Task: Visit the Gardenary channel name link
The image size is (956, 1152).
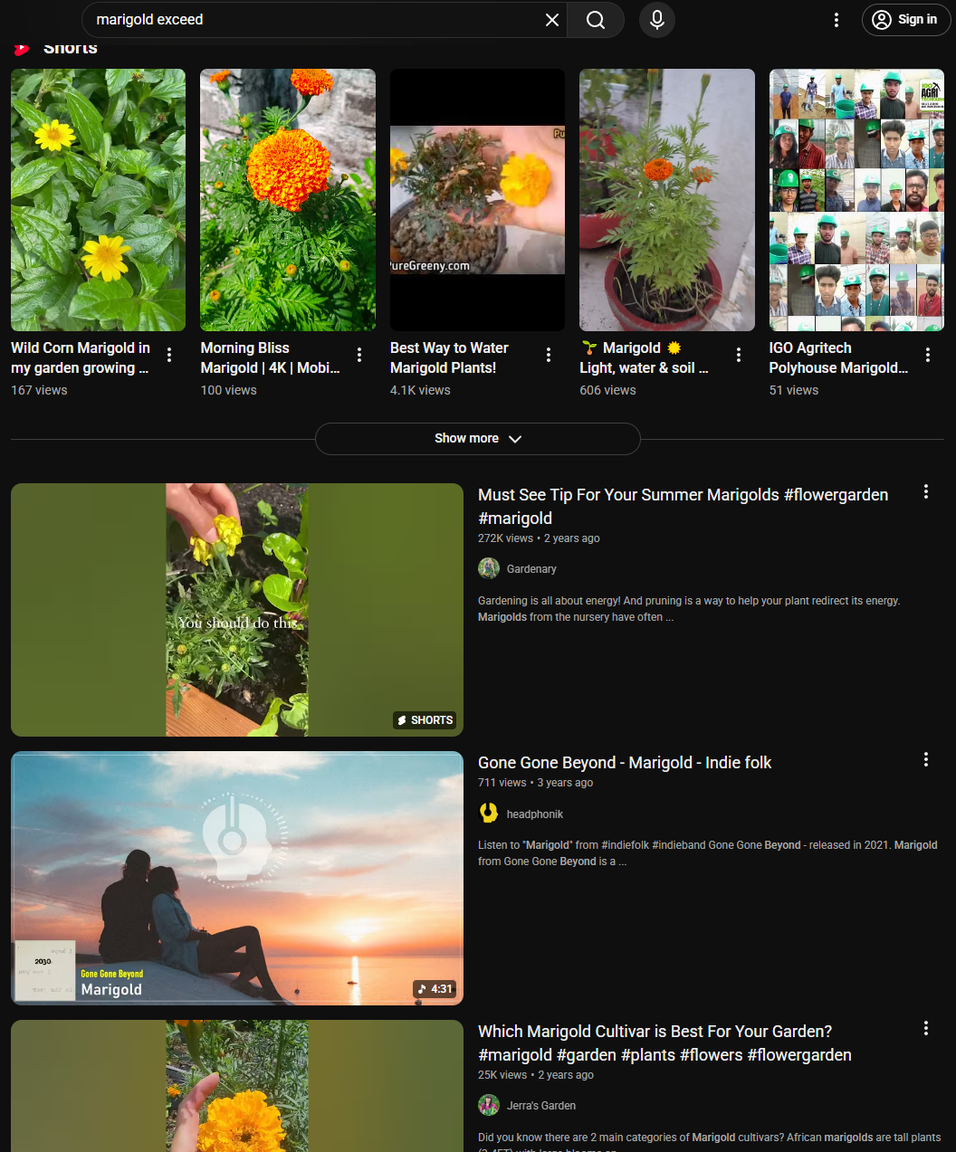Action: tap(531, 569)
